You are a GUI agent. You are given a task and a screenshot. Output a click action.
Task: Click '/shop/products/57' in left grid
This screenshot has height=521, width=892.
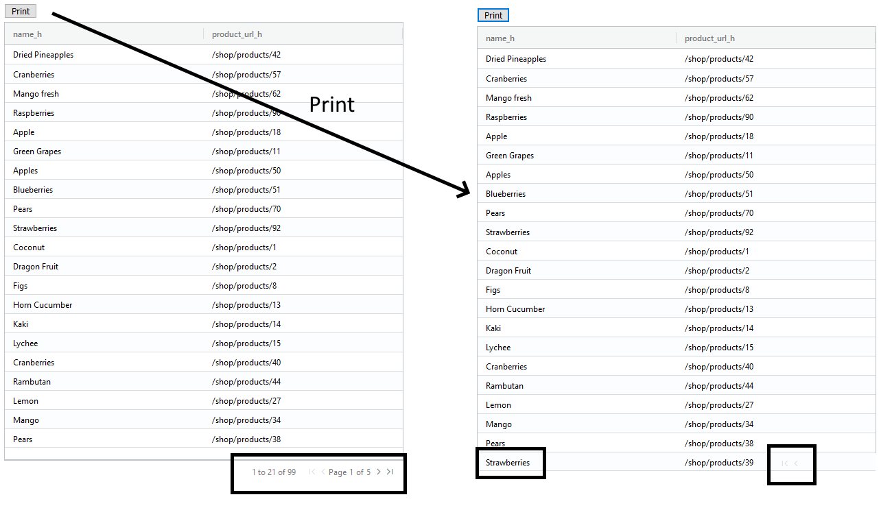click(246, 75)
